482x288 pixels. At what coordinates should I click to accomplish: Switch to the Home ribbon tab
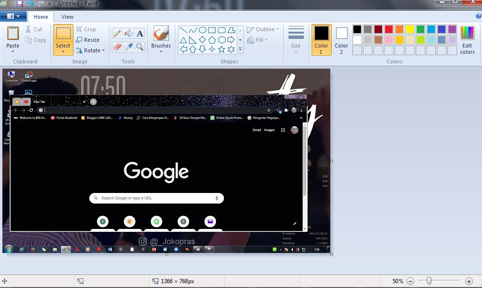point(41,17)
